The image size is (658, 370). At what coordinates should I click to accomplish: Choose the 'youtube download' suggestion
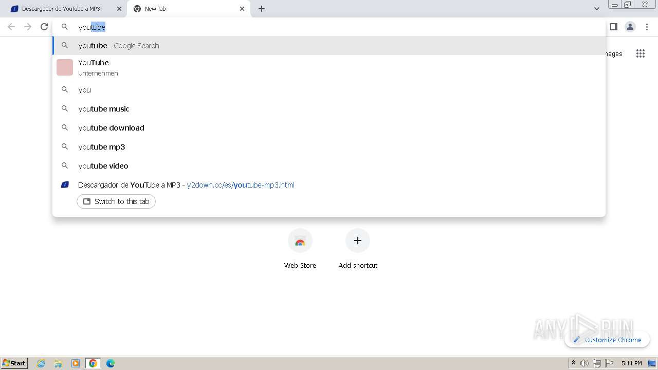pos(329,128)
